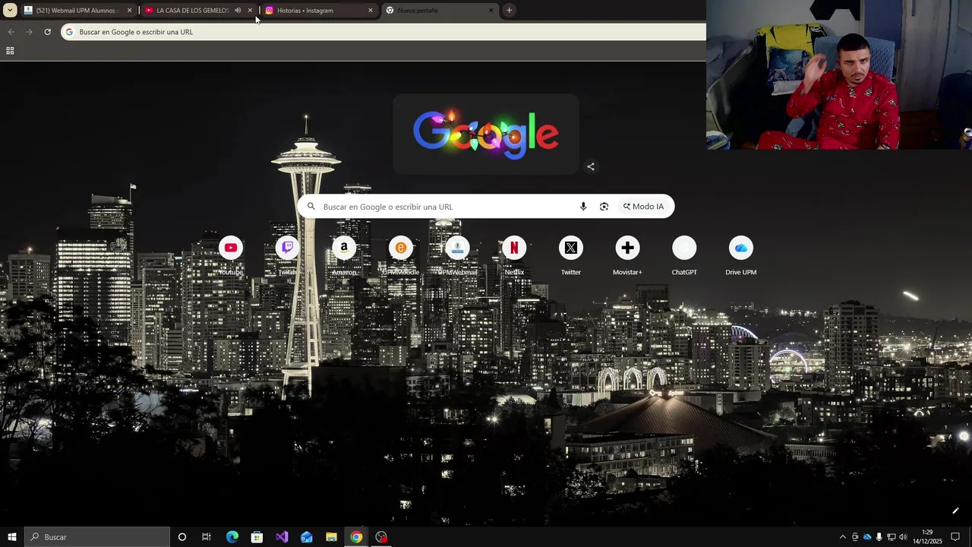Launch Visual Studio from taskbar
The width and height of the screenshot is (972, 547).
(x=282, y=537)
